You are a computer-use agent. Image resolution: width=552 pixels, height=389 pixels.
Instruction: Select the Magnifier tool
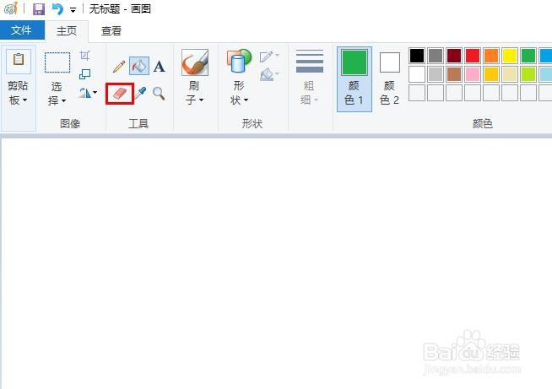[x=159, y=94]
